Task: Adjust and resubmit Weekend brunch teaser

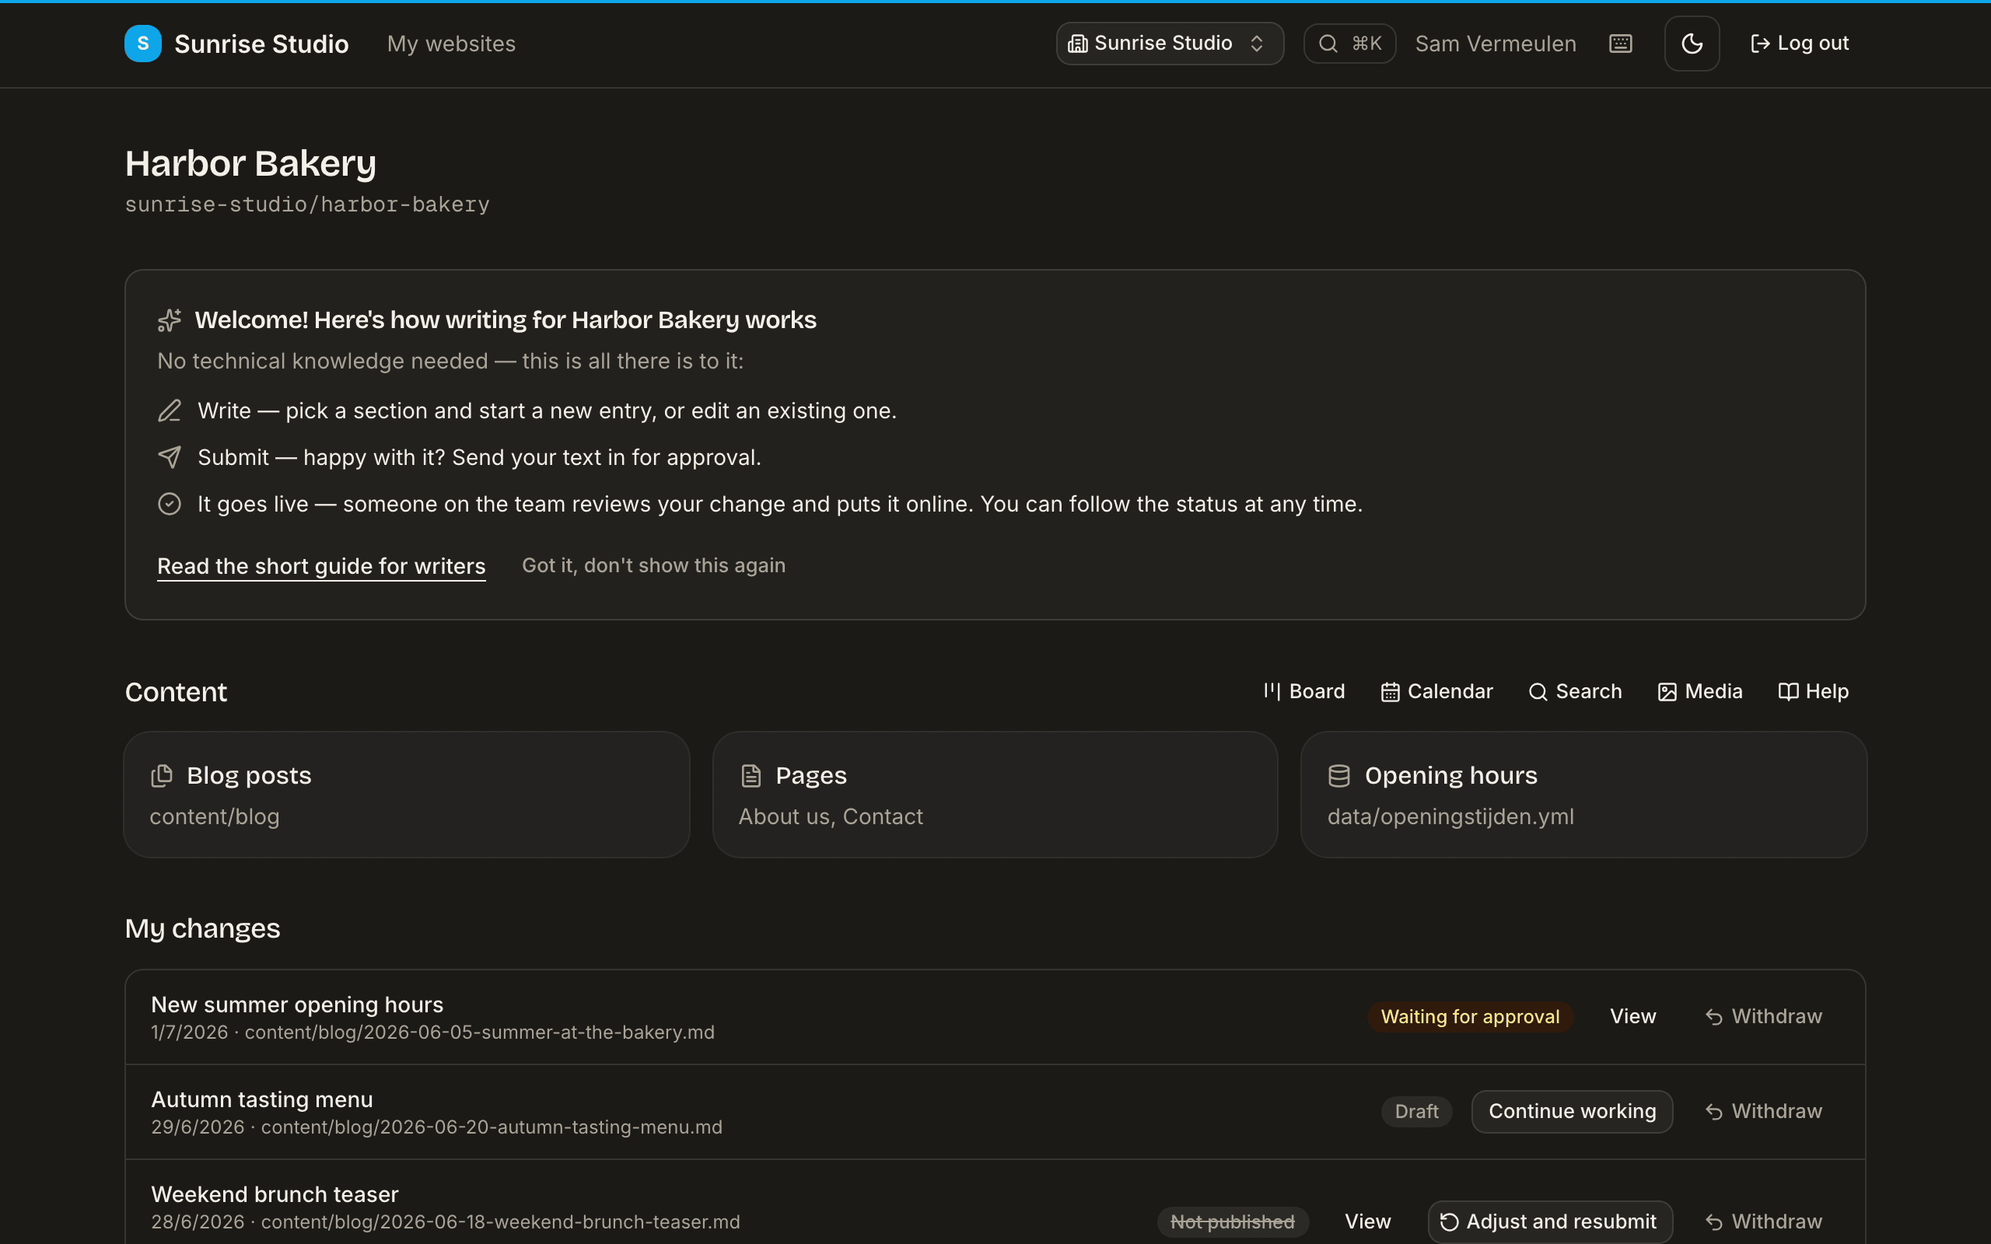Action: point(1550,1221)
